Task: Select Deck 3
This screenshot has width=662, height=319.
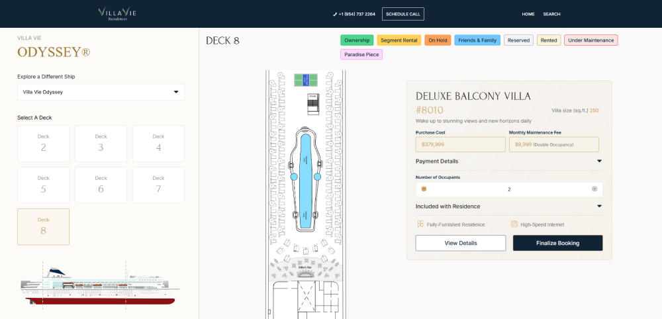Action: coord(101,144)
